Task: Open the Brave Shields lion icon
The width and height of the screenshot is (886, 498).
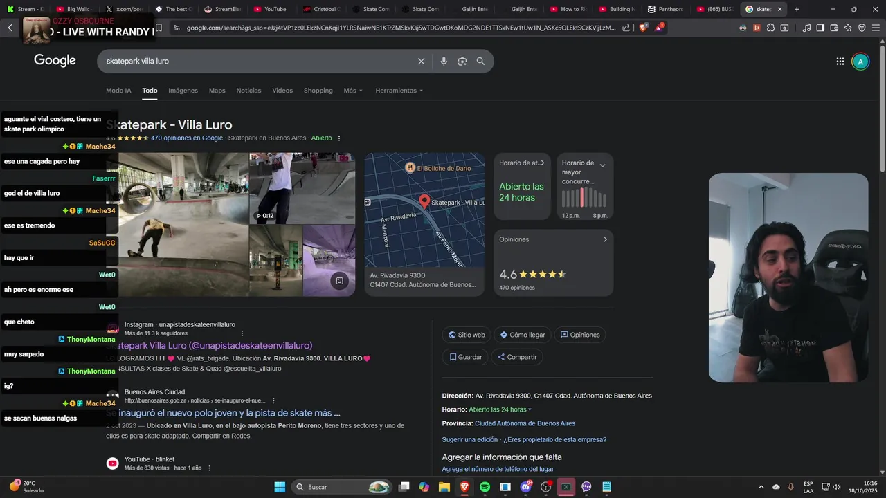Action: tap(644, 28)
